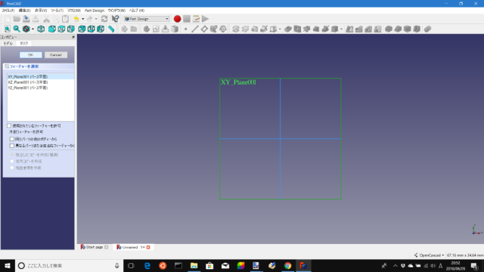Click the paste clipboard icon

pyautogui.click(x=66, y=19)
